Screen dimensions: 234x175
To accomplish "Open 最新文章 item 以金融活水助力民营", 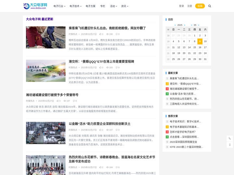I will click(x=183, y=94).
